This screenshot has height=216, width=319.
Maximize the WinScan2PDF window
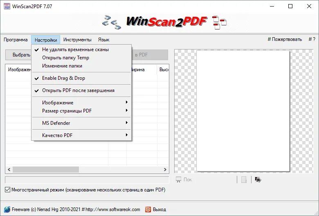pos(290,6)
